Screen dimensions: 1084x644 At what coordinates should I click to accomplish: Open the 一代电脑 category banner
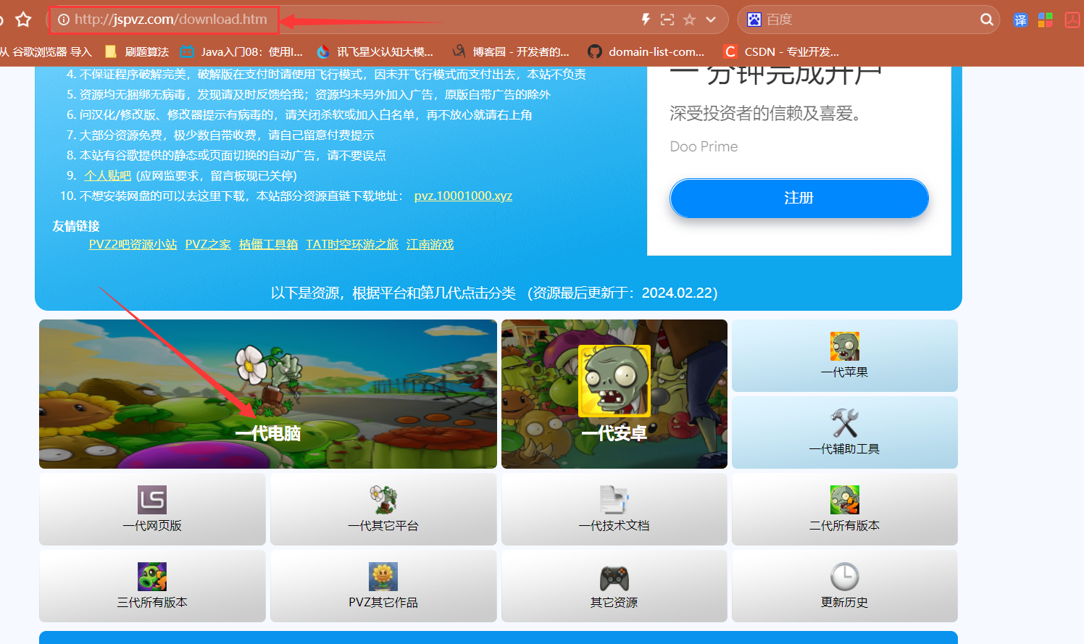click(268, 394)
